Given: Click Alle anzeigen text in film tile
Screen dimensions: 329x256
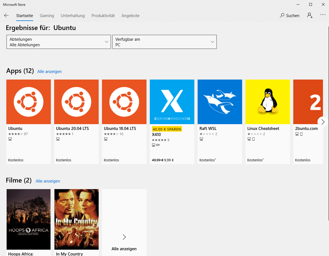Looking at the screenshot, I should click(x=124, y=249).
